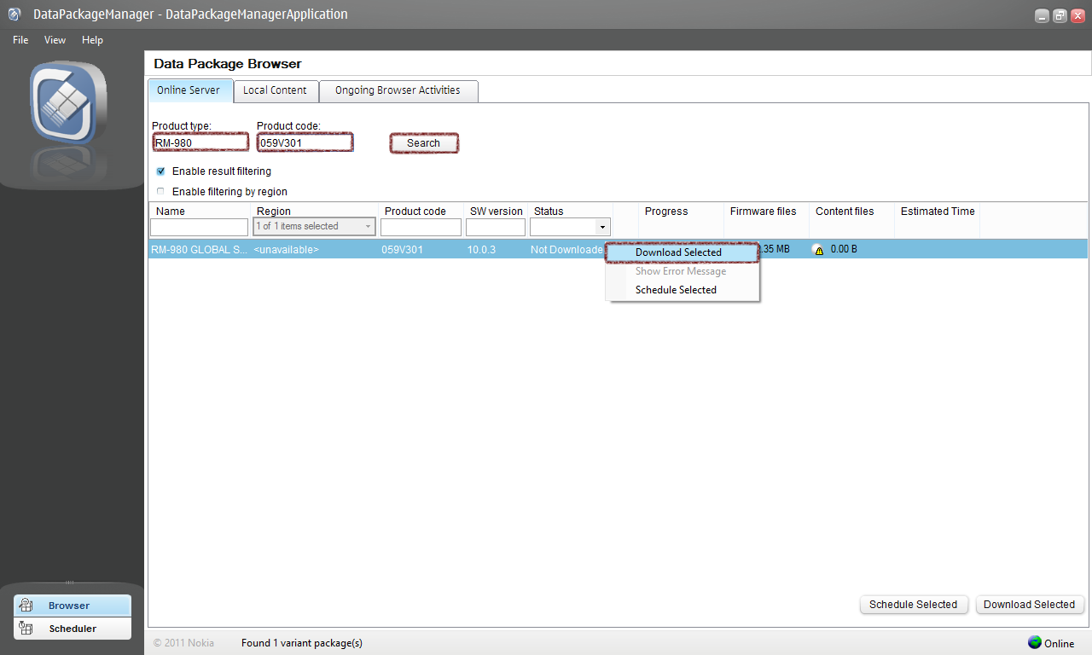
Task: Open the Ongoing Browser Activities tab
Action: tap(398, 90)
